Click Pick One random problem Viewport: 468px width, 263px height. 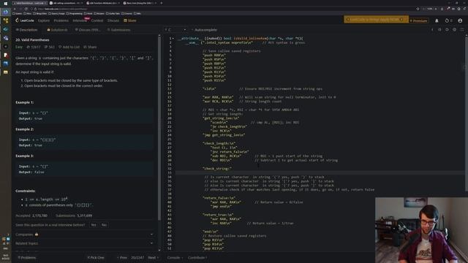click(96, 258)
